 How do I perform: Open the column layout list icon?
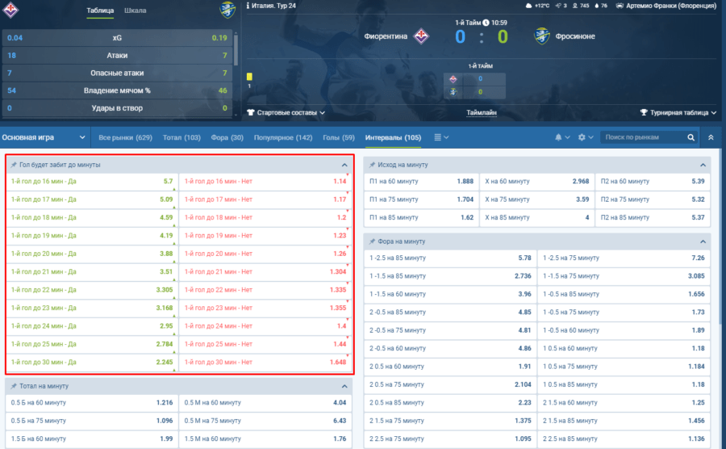pos(441,137)
